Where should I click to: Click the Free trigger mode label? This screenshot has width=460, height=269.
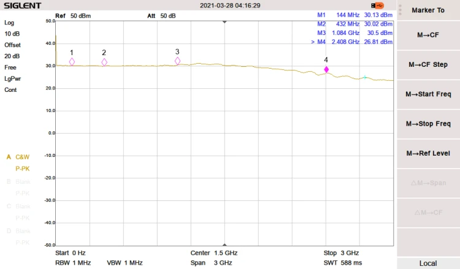pyautogui.click(x=10, y=67)
